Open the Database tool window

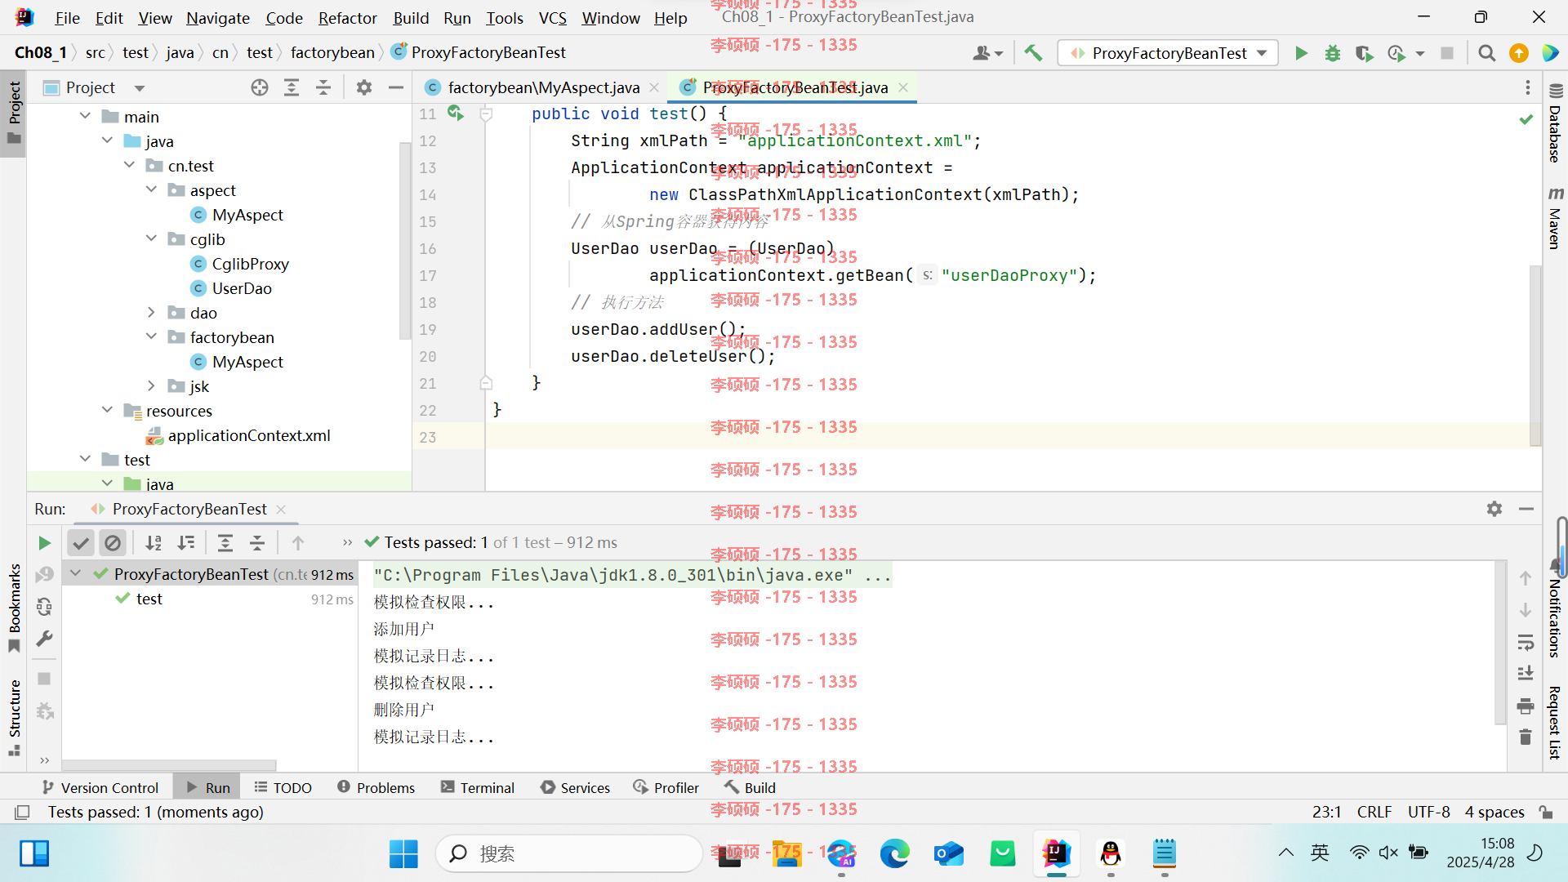[x=1556, y=123]
